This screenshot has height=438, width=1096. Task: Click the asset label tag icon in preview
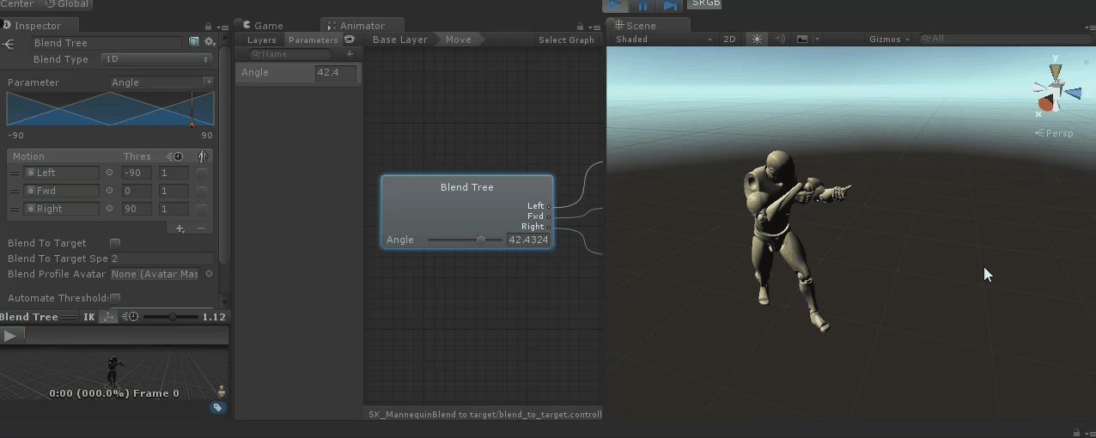pyautogui.click(x=218, y=408)
